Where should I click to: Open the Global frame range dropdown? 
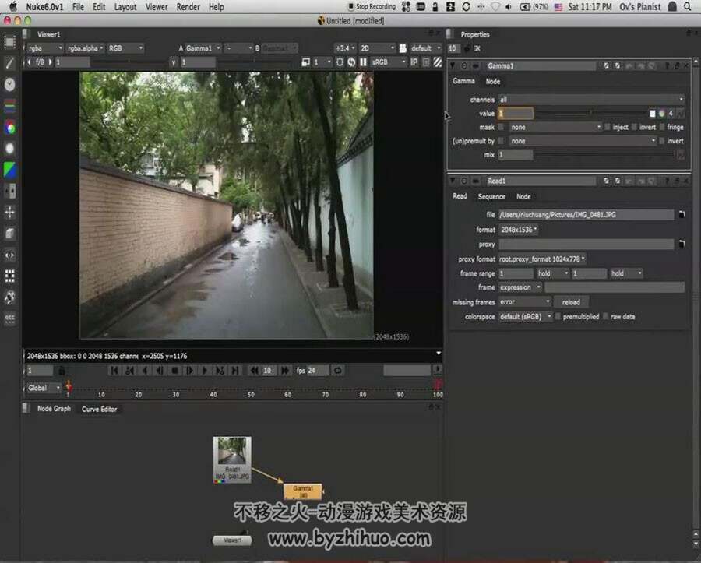(43, 388)
